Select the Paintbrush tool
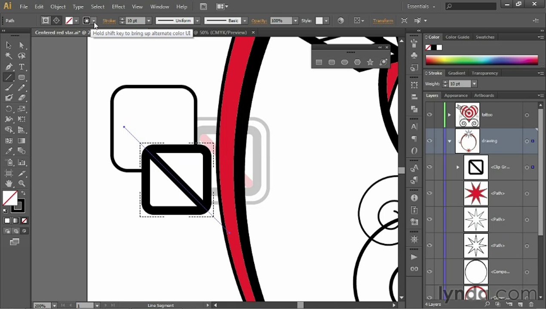The width and height of the screenshot is (546, 309). click(9, 88)
